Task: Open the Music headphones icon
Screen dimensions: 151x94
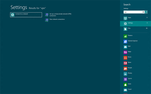Action: 125,58
